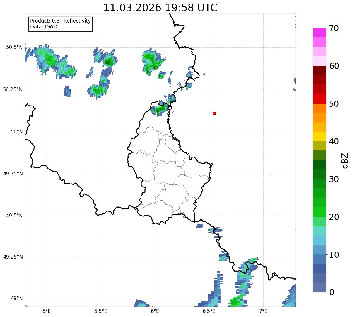Screen dimensions: 352x317
Task: Click the 49.25°N latitude label
Action: tap(13, 257)
